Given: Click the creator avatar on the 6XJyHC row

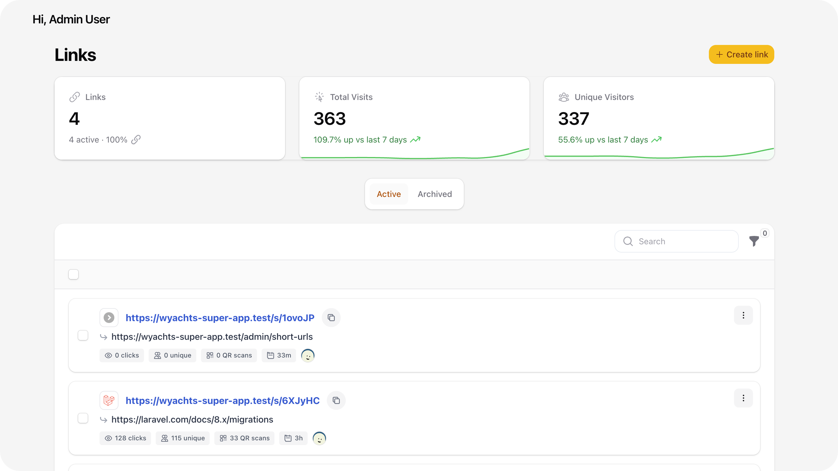Looking at the screenshot, I should [319, 438].
